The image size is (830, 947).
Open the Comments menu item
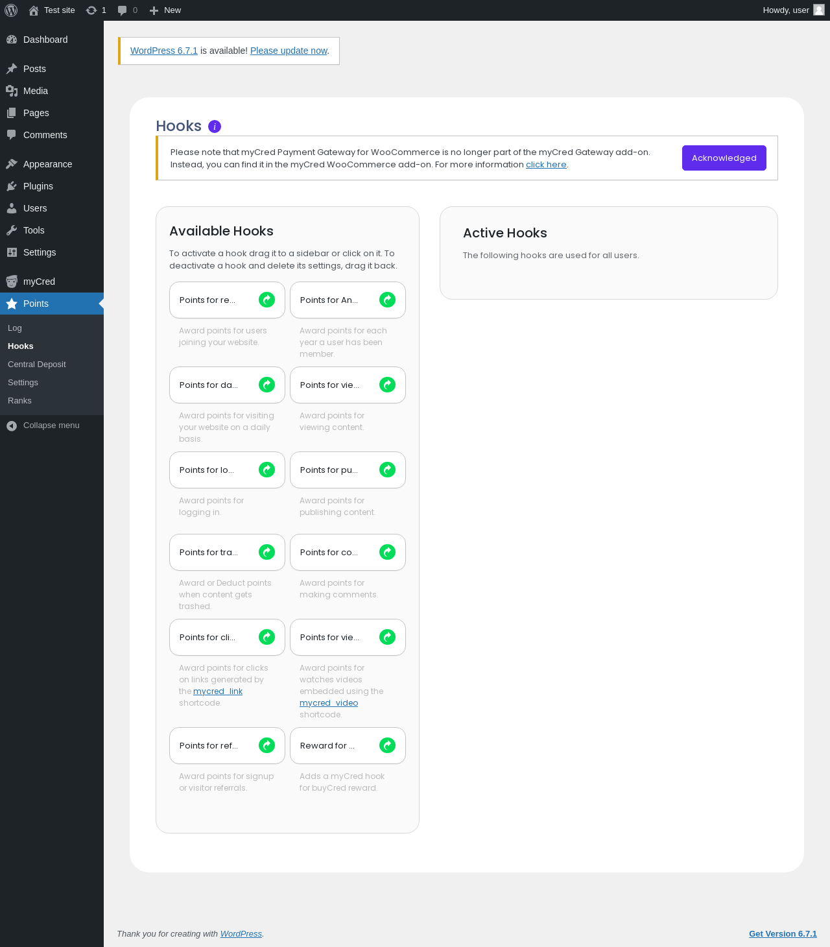click(x=52, y=135)
